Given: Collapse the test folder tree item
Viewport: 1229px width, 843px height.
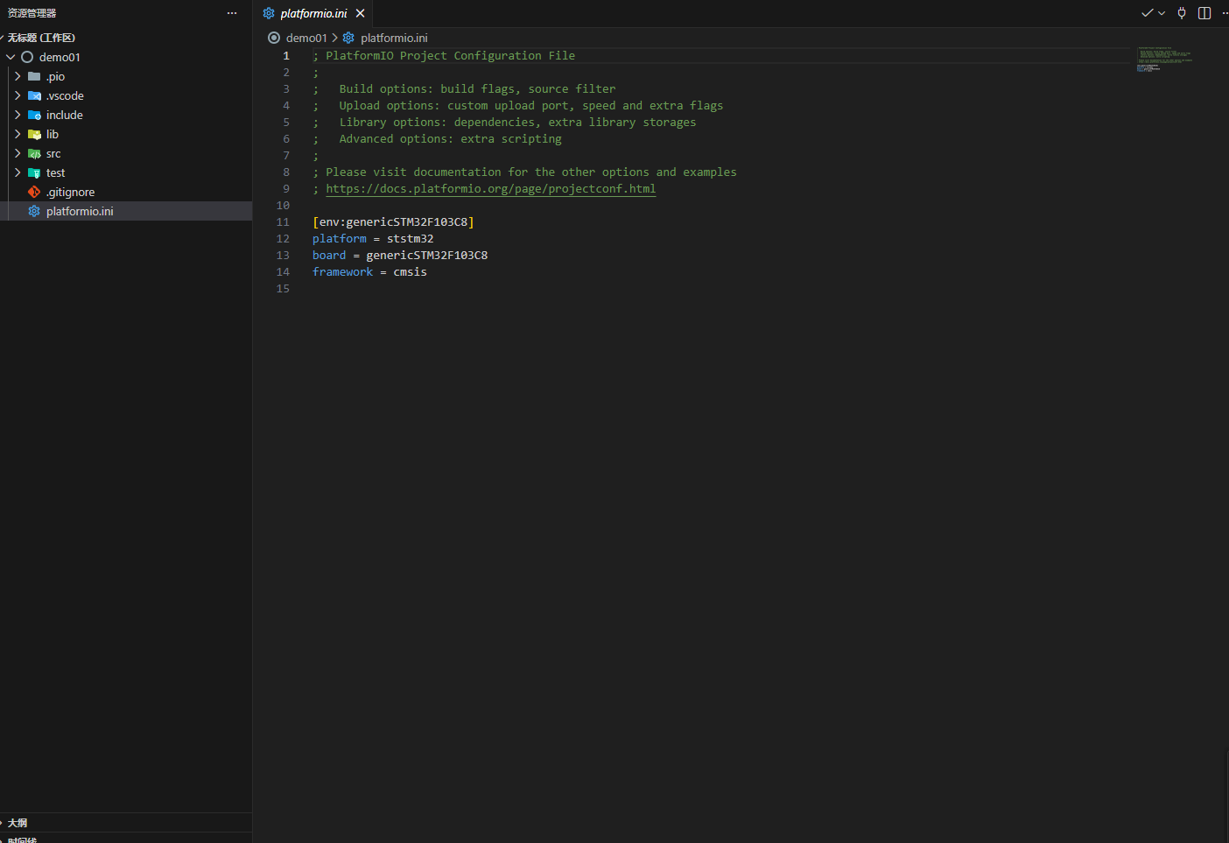Looking at the screenshot, I should point(18,172).
